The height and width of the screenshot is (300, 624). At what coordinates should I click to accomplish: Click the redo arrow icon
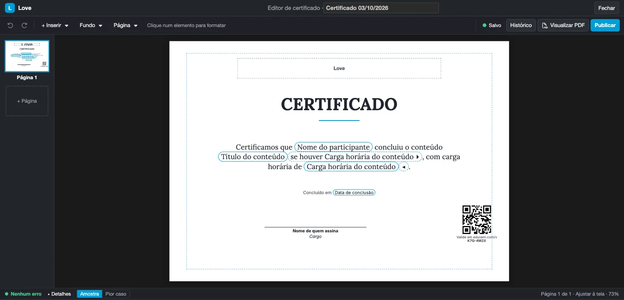(24, 25)
